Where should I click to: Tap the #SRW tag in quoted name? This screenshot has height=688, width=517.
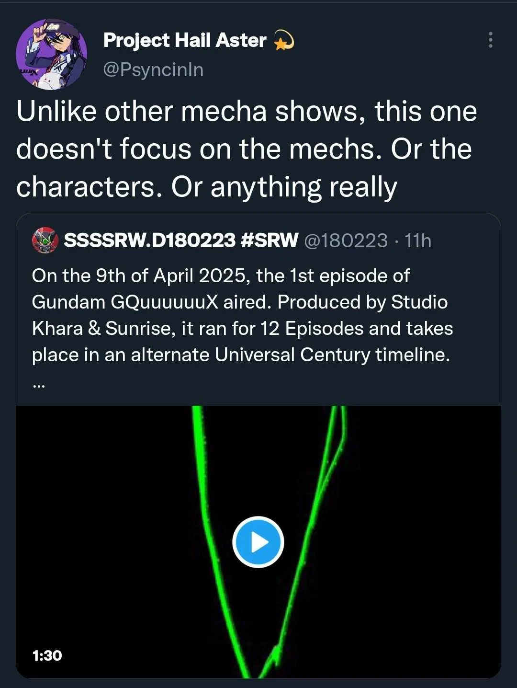pos(270,241)
